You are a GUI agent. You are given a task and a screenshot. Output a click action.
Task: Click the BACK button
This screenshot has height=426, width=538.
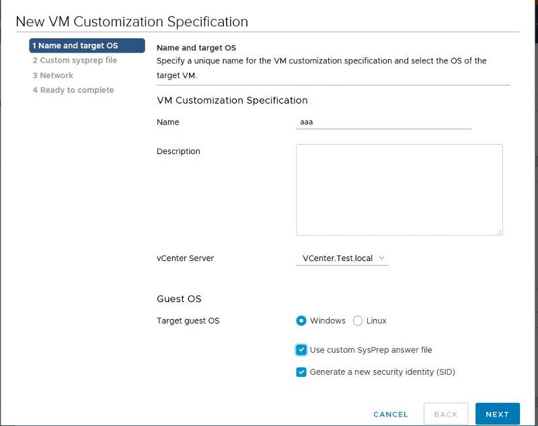point(445,414)
